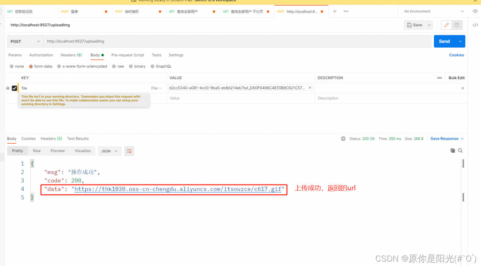The image size is (481, 266).
Task: Open the Test Results tab in response
Action: click(x=77, y=138)
